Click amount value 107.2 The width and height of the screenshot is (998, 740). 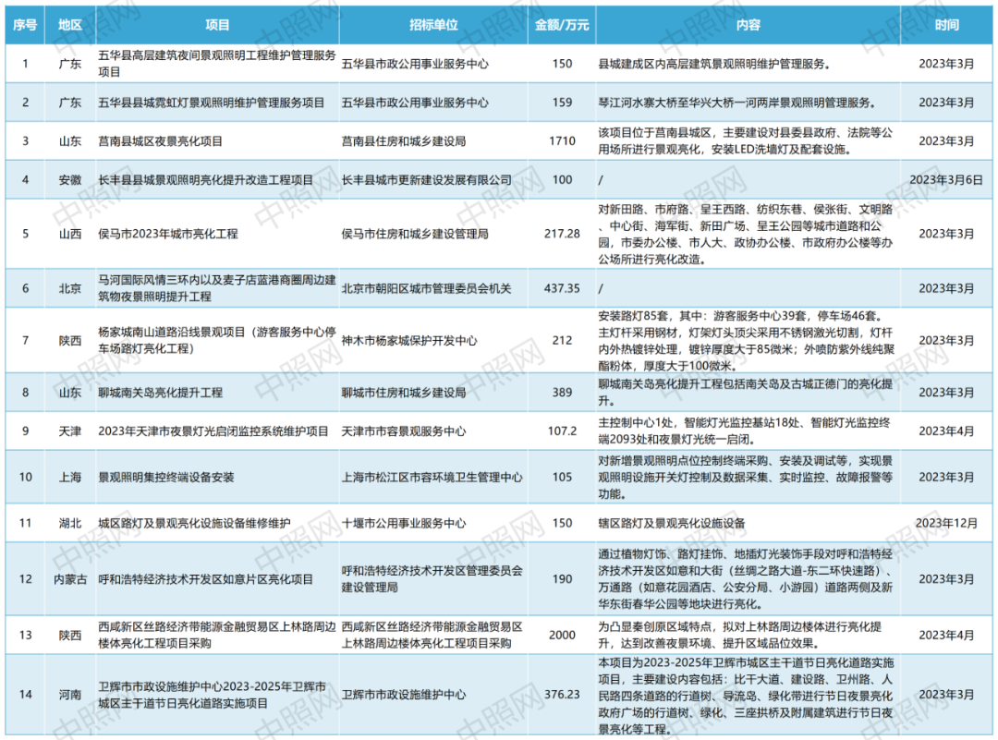562,431
